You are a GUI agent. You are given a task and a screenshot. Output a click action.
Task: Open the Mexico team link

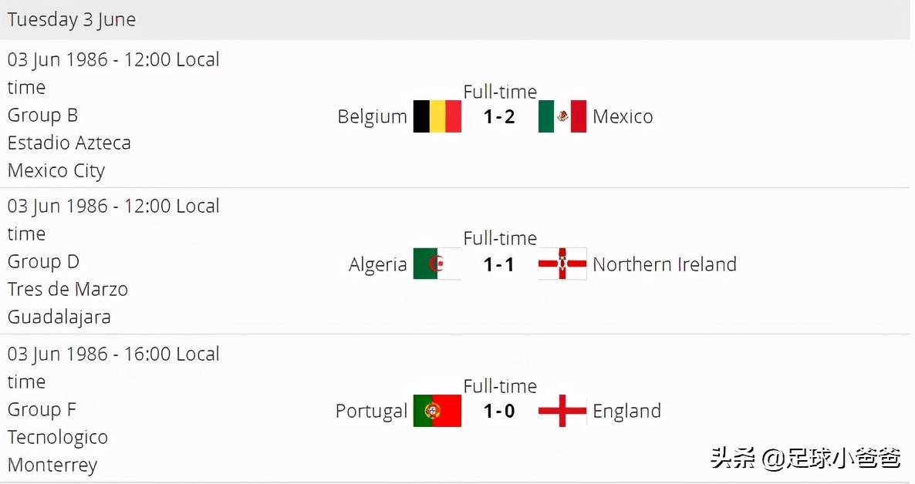[623, 117]
